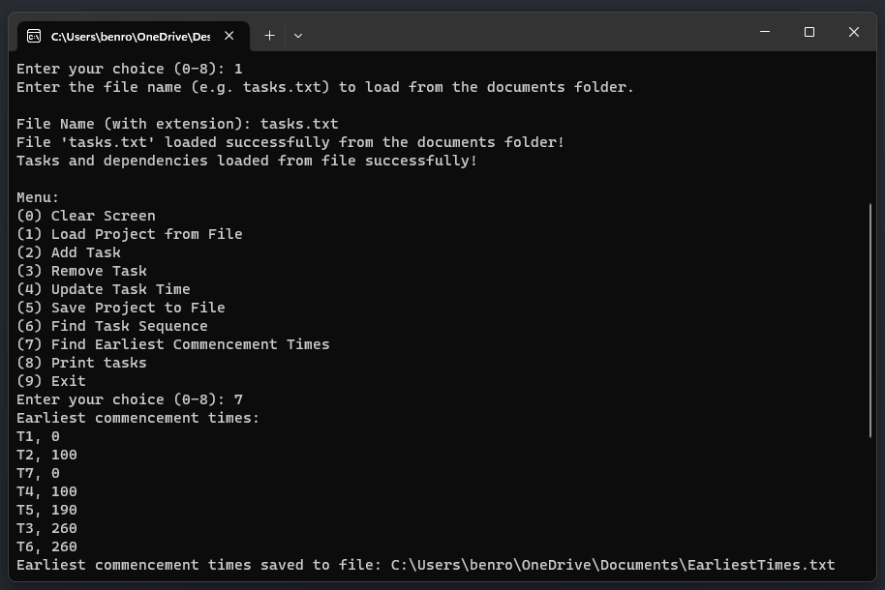Click the "T5, 190" output line

click(x=46, y=510)
